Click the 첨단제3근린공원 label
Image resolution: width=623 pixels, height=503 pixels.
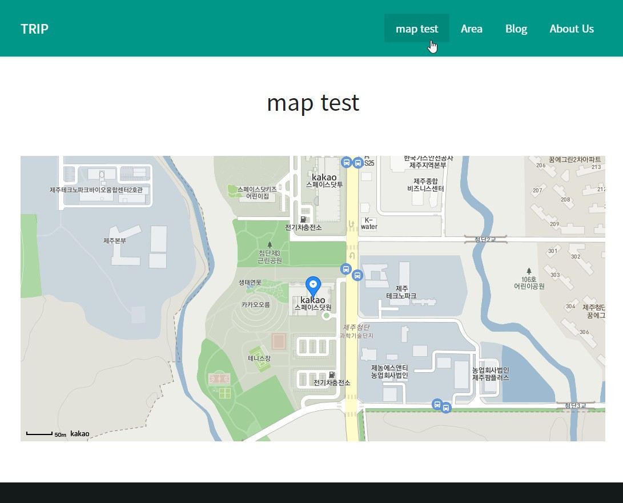click(270, 257)
